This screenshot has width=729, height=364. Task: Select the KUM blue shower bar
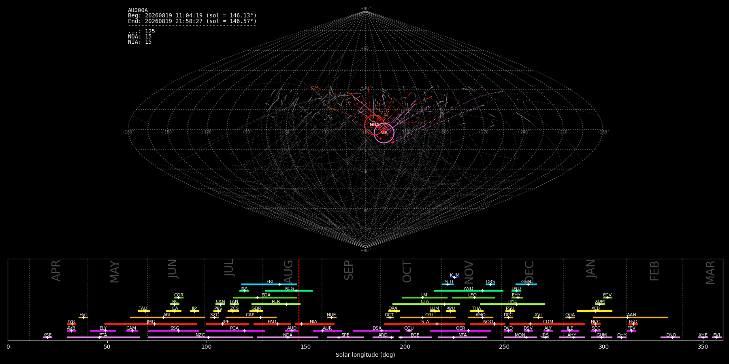(455, 277)
